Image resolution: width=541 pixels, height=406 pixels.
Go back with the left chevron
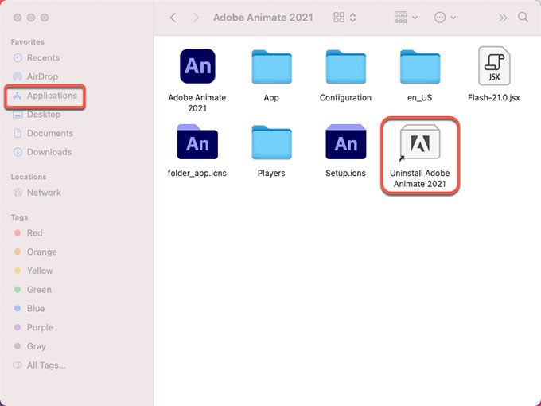pyautogui.click(x=173, y=18)
